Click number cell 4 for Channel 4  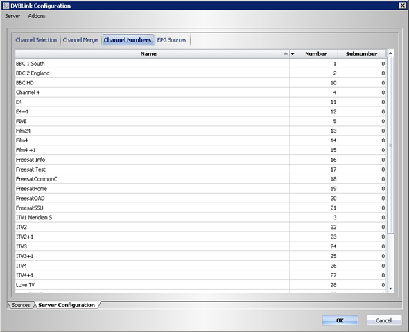313,93
